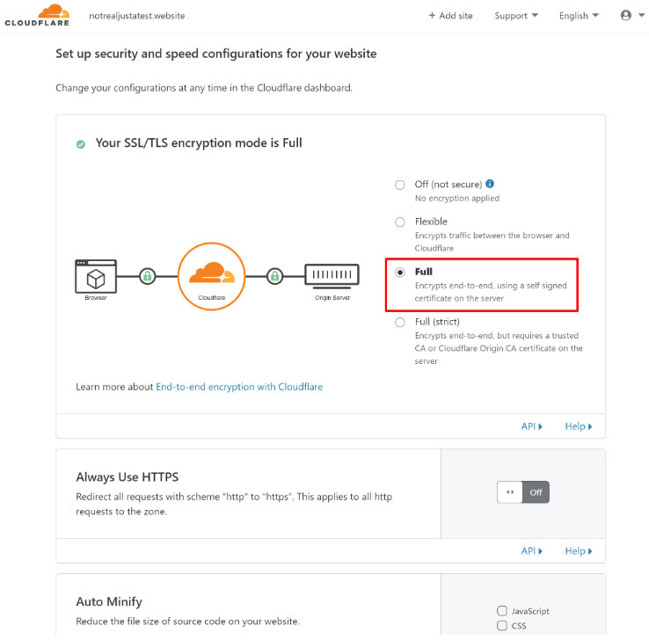Click 'Change your configurations at any time' text
The image size is (649, 640).
204,88
